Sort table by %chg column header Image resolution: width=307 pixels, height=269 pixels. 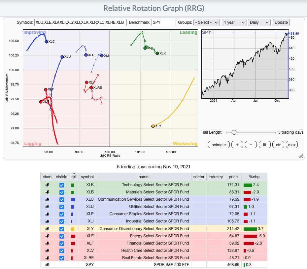[x=254, y=177]
